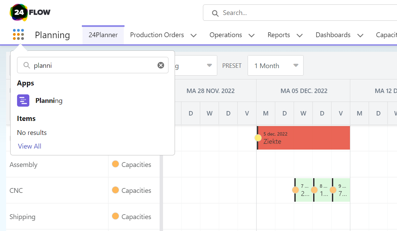Viewport: 397px width, 231px height.
Task: Click the orange dot beside Assembly Capacities
Action: click(115, 164)
